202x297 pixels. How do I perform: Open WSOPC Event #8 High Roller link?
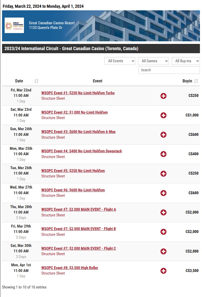pyautogui.click(x=70, y=268)
